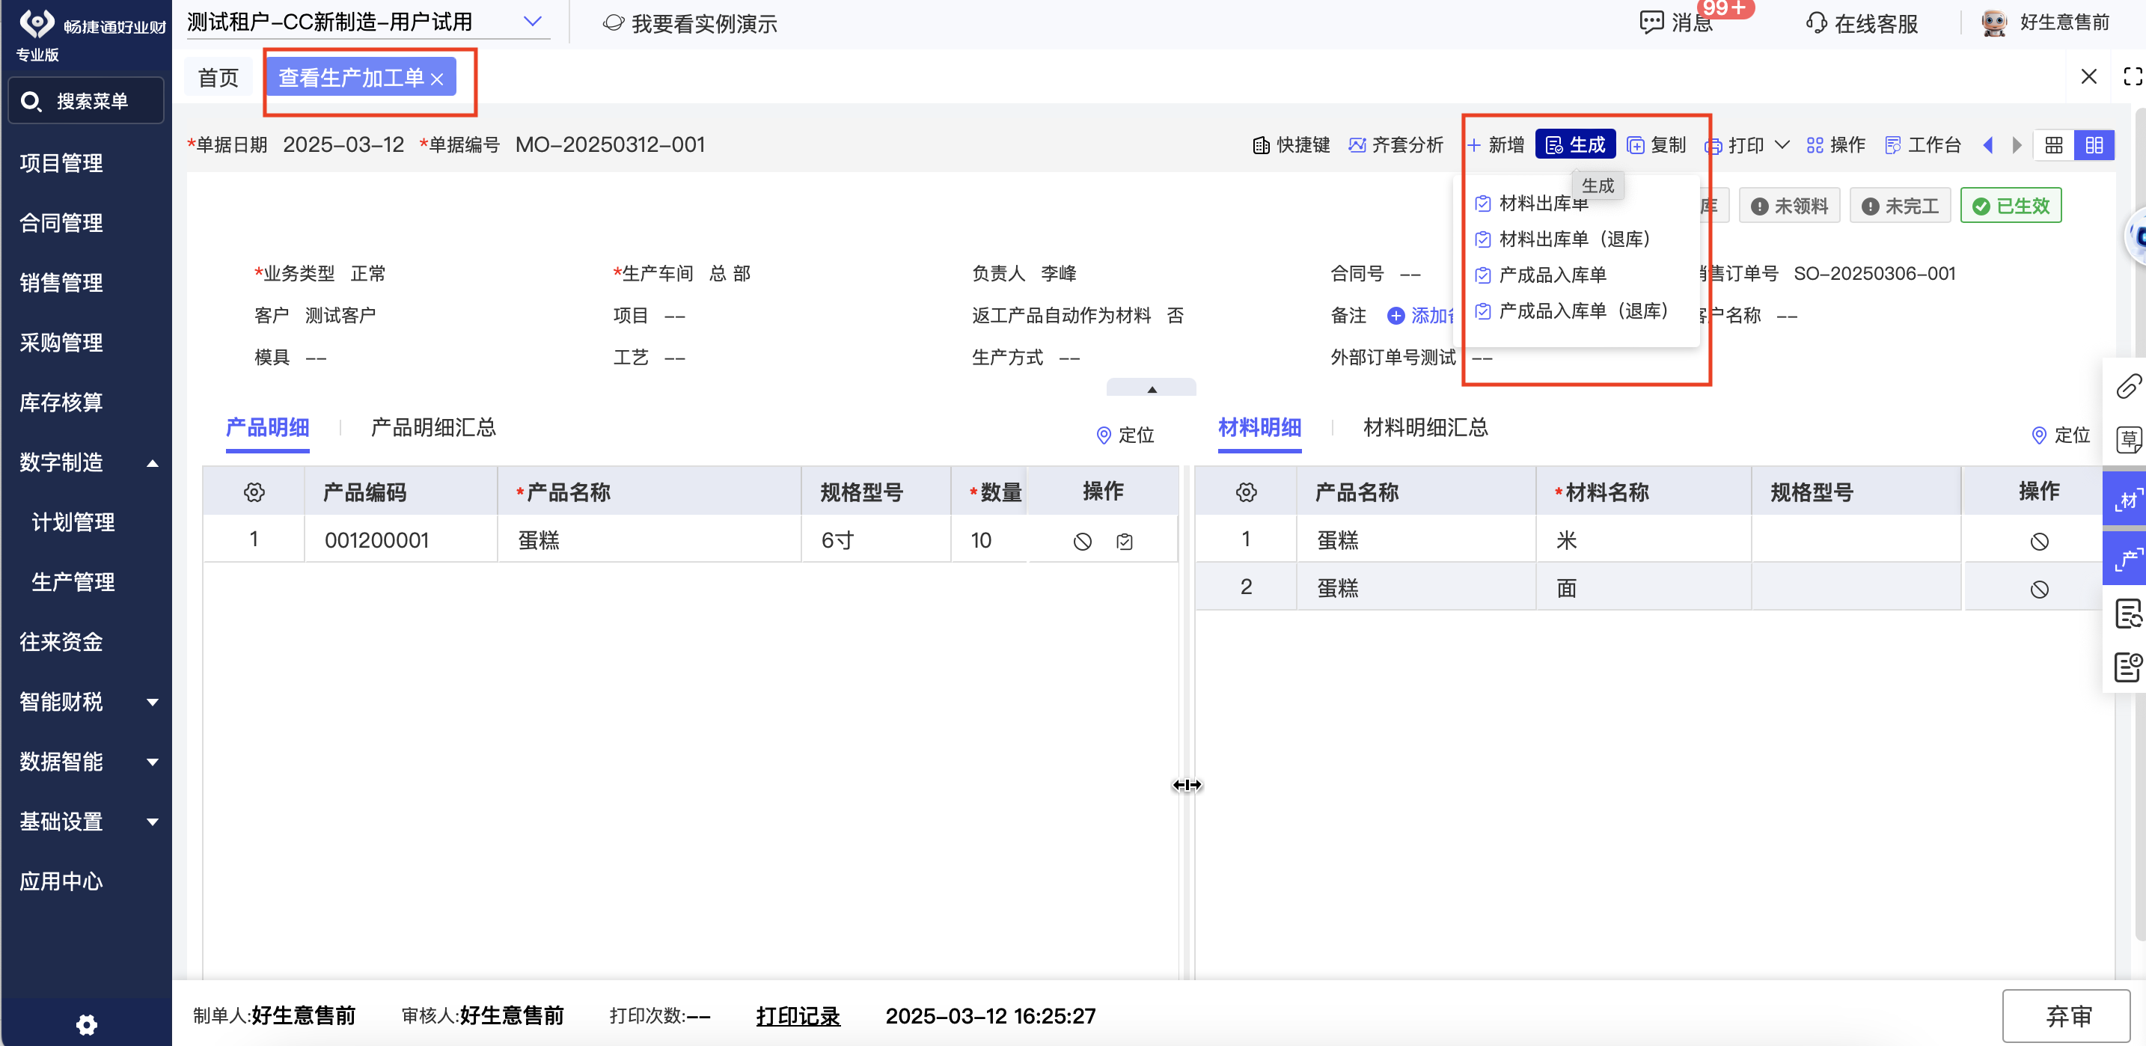2146x1046 pixels.
Task: Click 我要看实例演示 link
Action: (x=690, y=23)
